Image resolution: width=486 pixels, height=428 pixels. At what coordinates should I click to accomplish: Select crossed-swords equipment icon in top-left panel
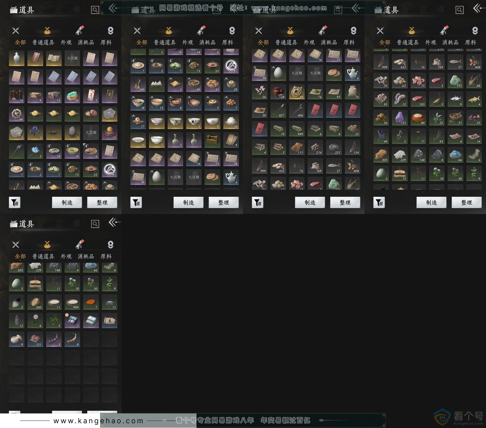pos(15,30)
